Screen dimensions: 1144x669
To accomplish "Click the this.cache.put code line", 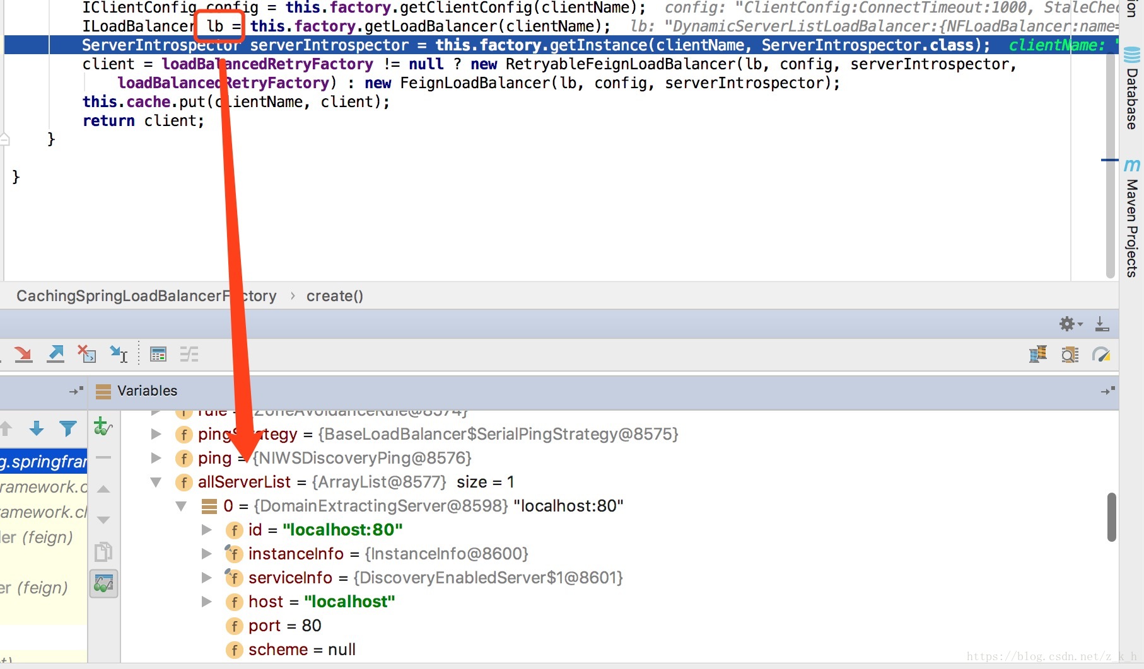I will (x=236, y=102).
